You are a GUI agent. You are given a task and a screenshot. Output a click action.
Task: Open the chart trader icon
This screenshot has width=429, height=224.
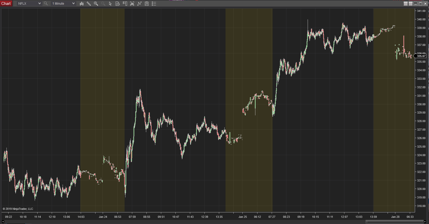[x=125, y=4]
